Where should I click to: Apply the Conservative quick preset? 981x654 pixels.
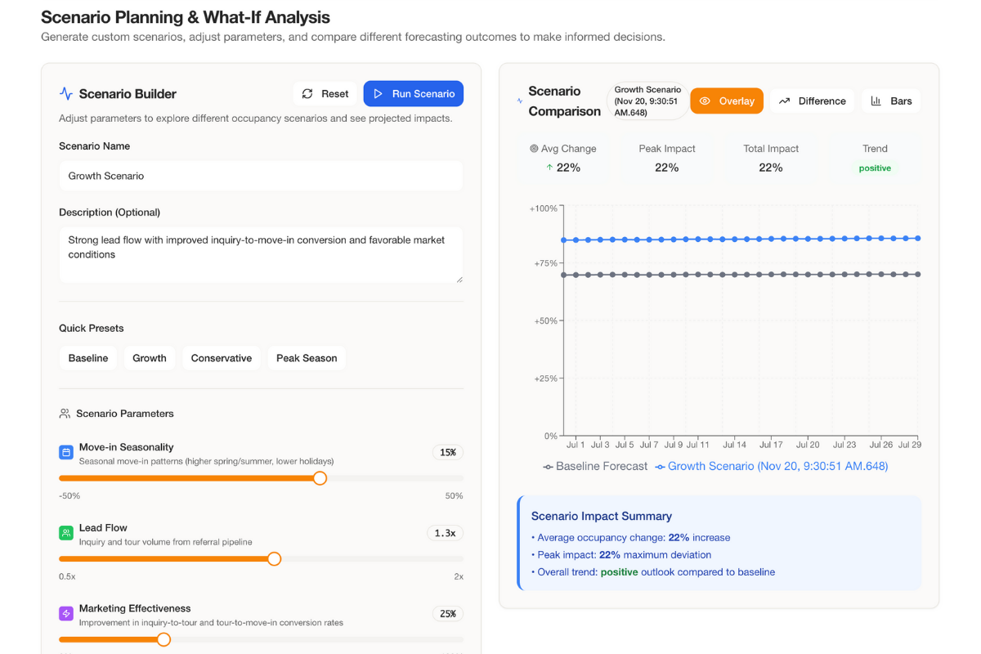click(221, 357)
